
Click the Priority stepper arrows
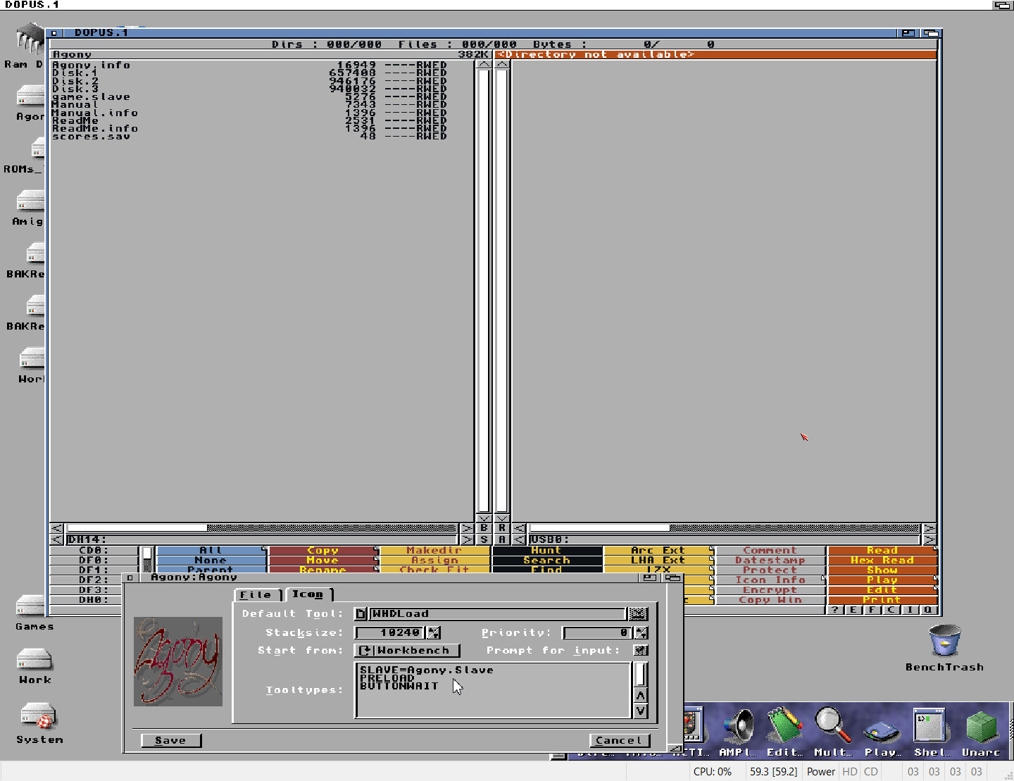(641, 632)
